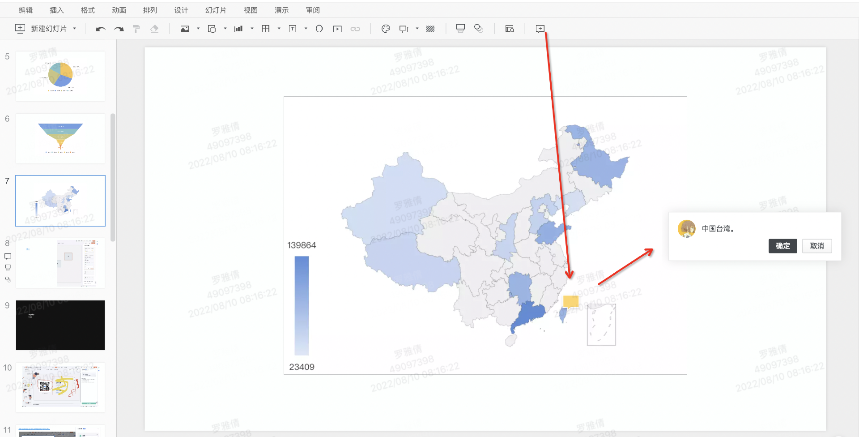Image resolution: width=859 pixels, height=437 pixels.
Task: Click the blue gradient legend bar
Action: 302,306
